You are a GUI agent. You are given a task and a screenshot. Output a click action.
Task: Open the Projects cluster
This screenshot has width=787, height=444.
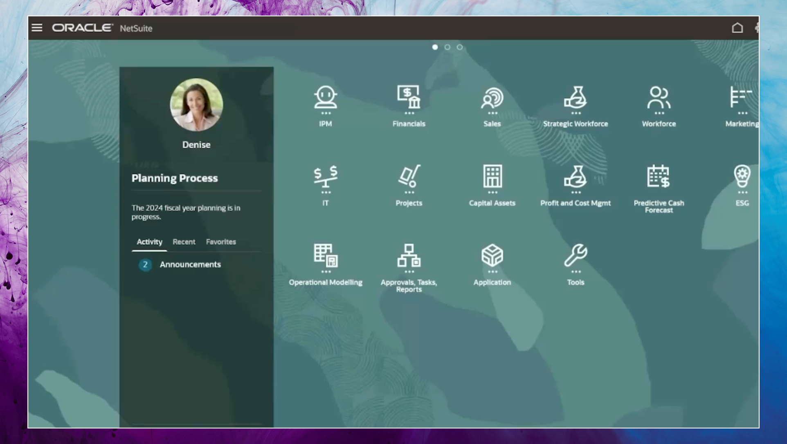[409, 177]
